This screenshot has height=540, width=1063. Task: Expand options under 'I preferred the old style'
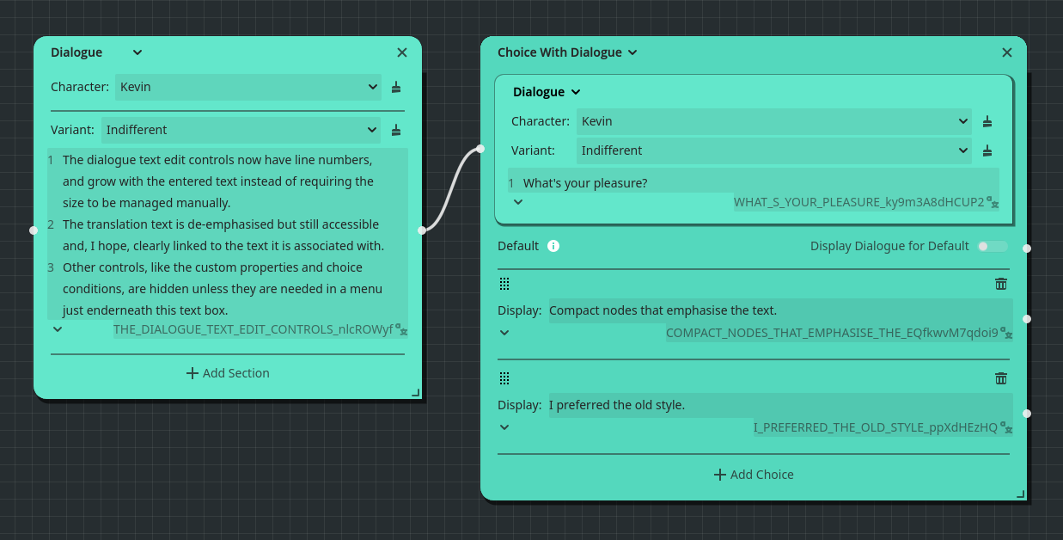tap(504, 427)
